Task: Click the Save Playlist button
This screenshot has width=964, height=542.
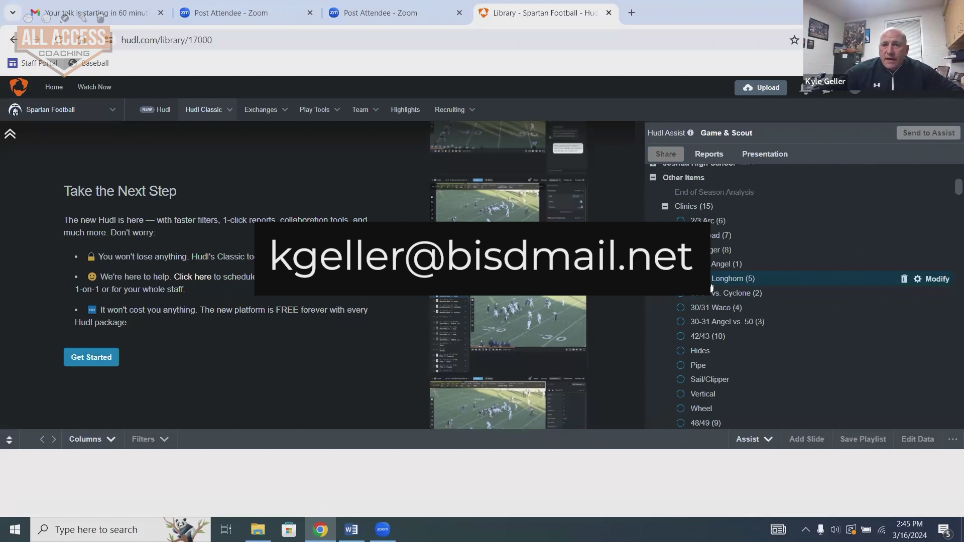Action: coord(863,439)
